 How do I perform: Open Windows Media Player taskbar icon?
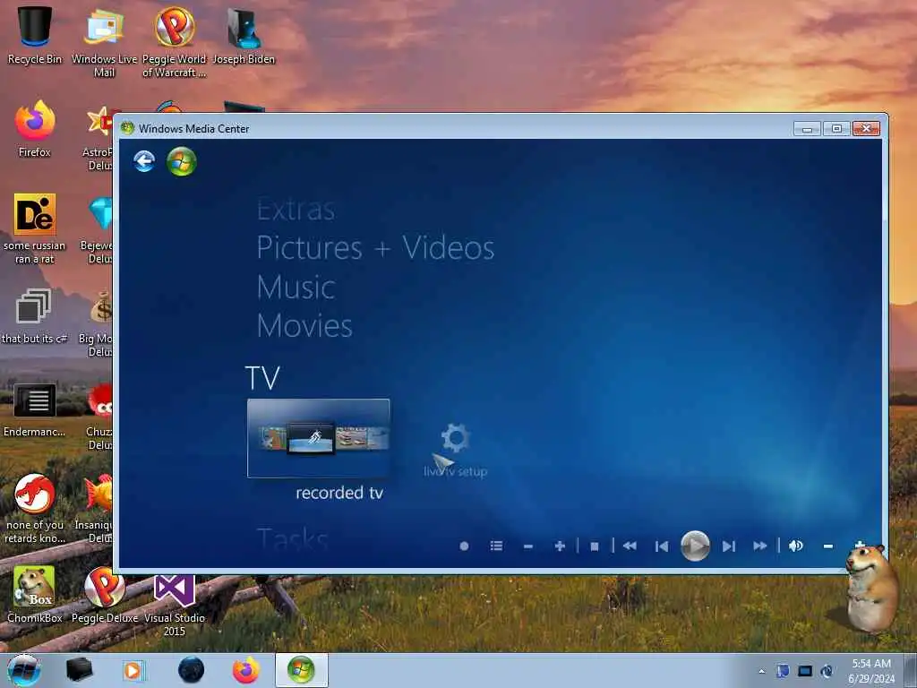tap(133, 670)
